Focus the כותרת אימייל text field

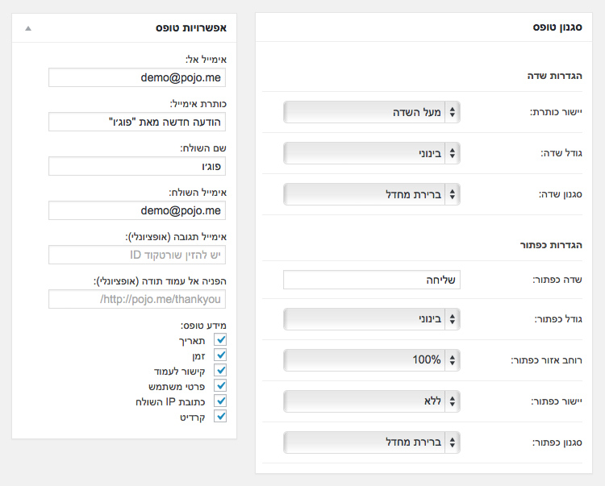click(137, 122)
